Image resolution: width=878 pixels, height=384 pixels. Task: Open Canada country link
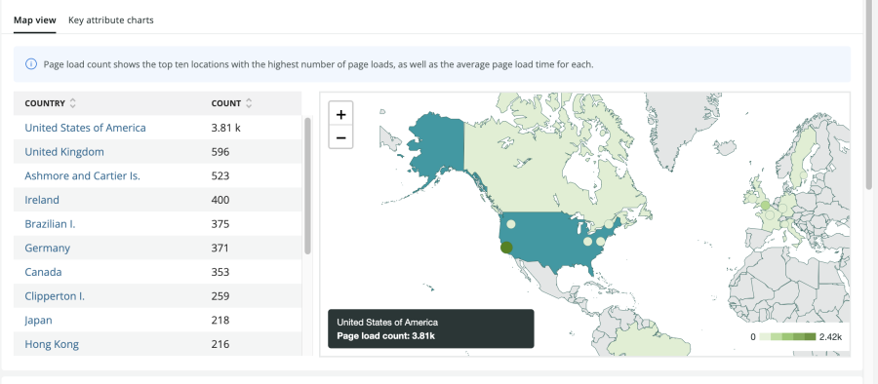(43, 272)
